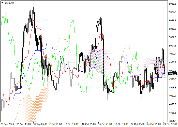Open the SX5E,H4 chart dropdown triangle
The width and height of the screenshot is (178, 127).
[2, 3]
